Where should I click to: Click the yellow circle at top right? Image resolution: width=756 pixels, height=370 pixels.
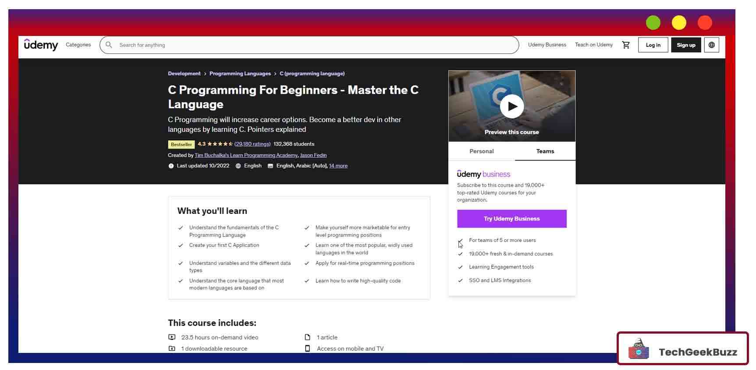[679, 23]
